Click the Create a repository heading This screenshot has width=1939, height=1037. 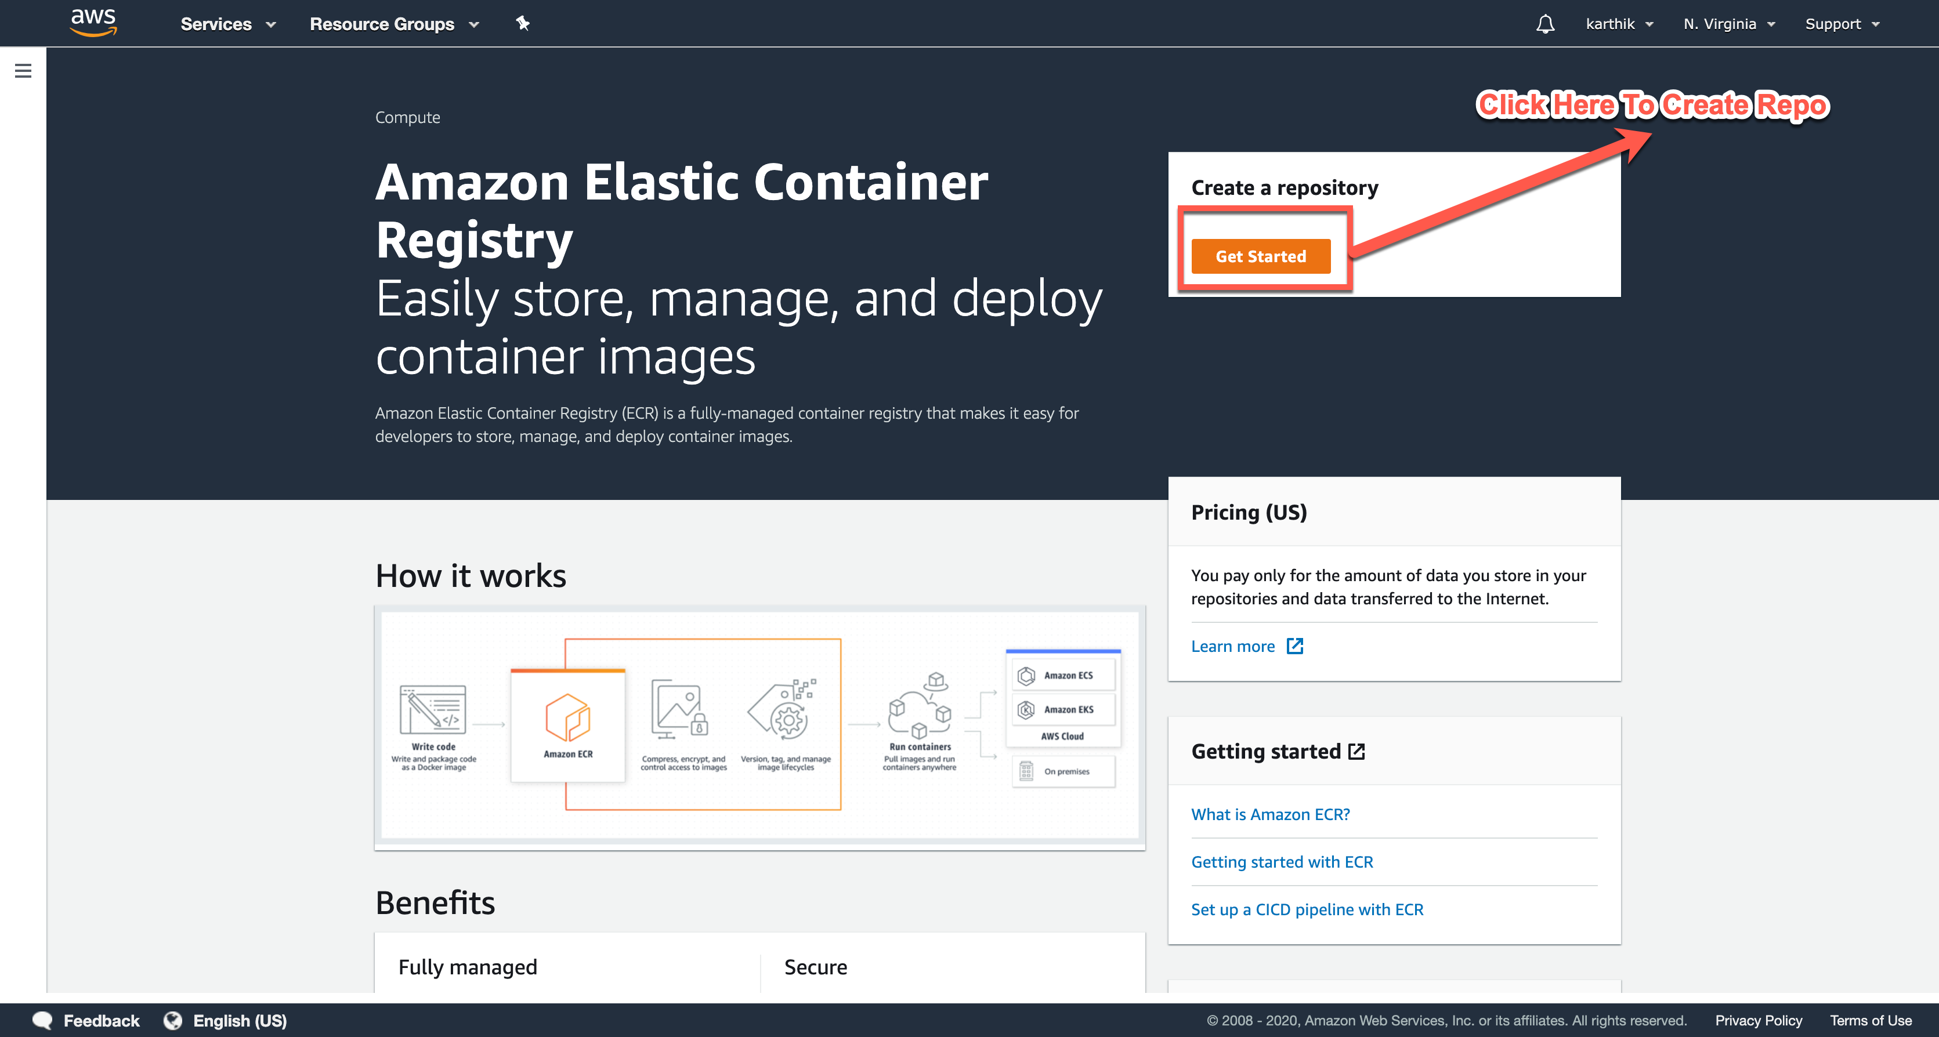(1285, 187)
